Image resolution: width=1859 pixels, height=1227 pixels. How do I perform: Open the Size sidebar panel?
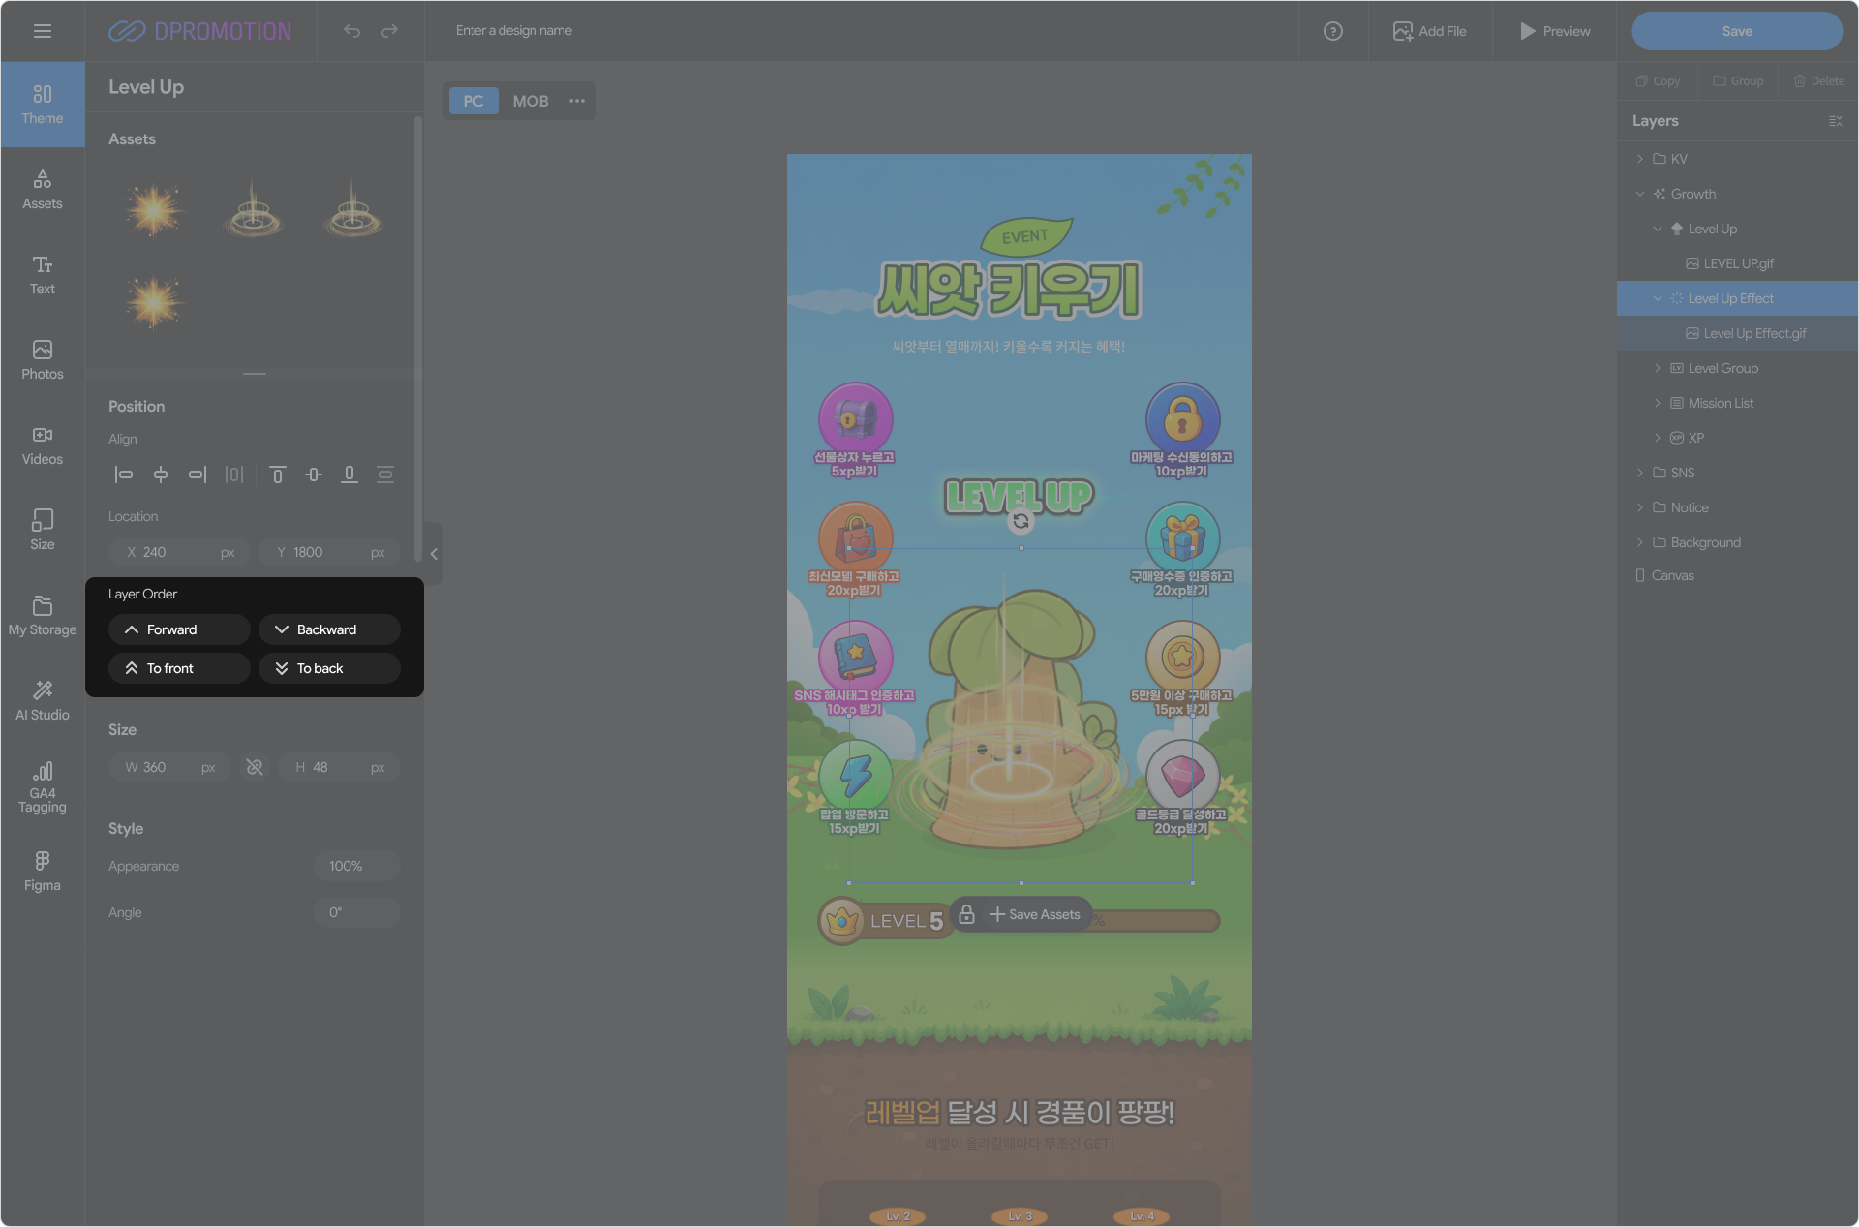[43, 531]
